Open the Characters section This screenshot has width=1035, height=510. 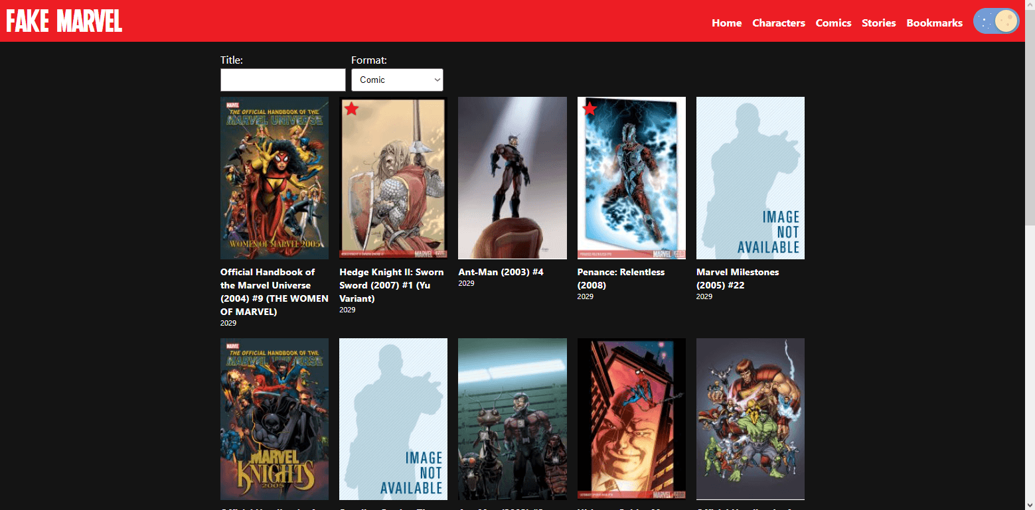(779, 23)
